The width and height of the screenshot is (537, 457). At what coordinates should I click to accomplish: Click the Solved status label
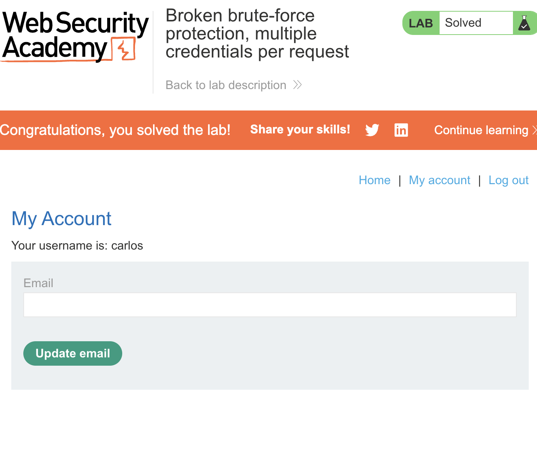point(463,23)
